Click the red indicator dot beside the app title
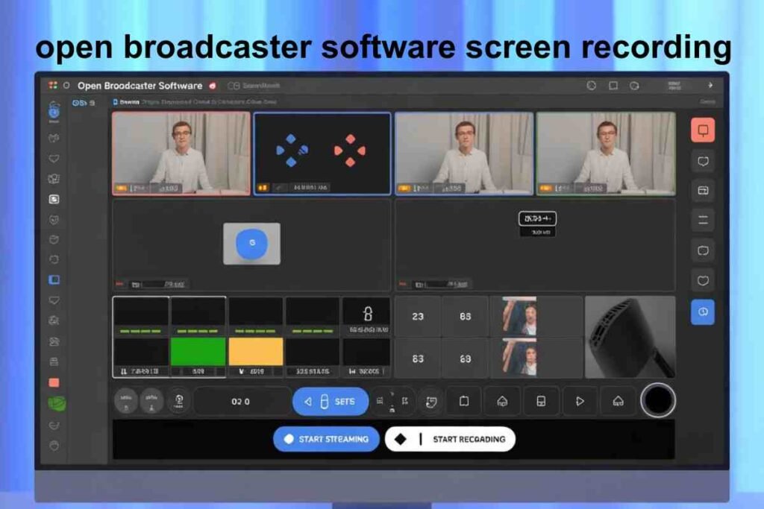 213,86
